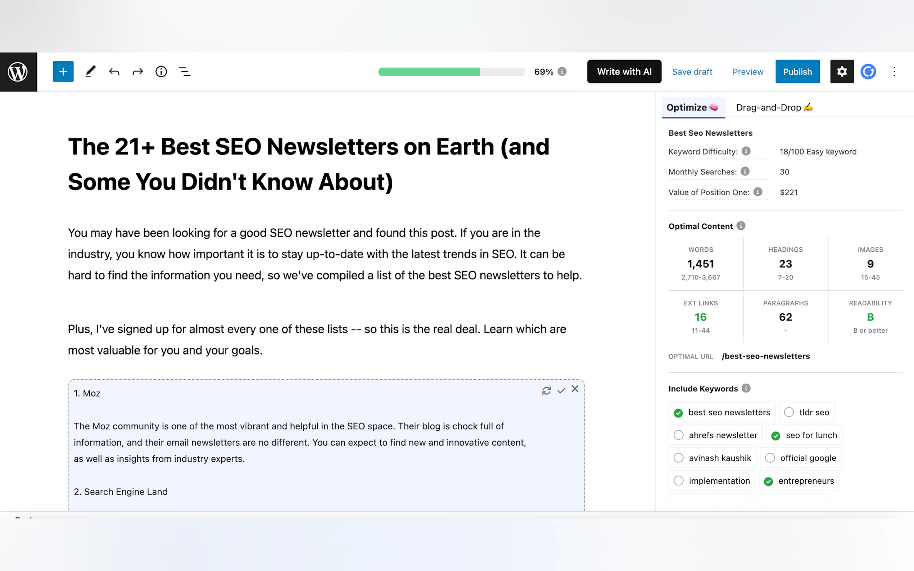This screenshot has width=914, height=571.
Task: Click the Save draft link
Action: (692, 72)
